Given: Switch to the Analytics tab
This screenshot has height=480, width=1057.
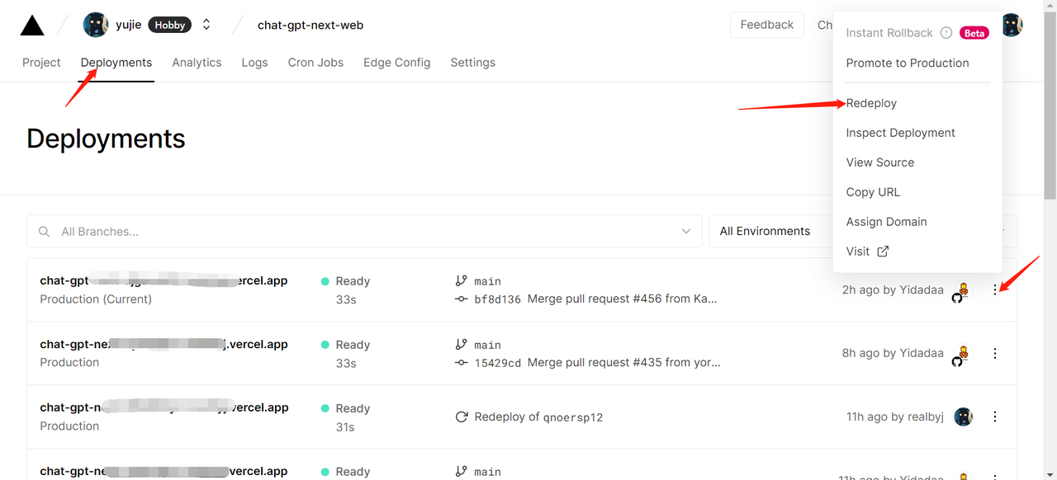Looking at the screenshot, I should 197,63.
